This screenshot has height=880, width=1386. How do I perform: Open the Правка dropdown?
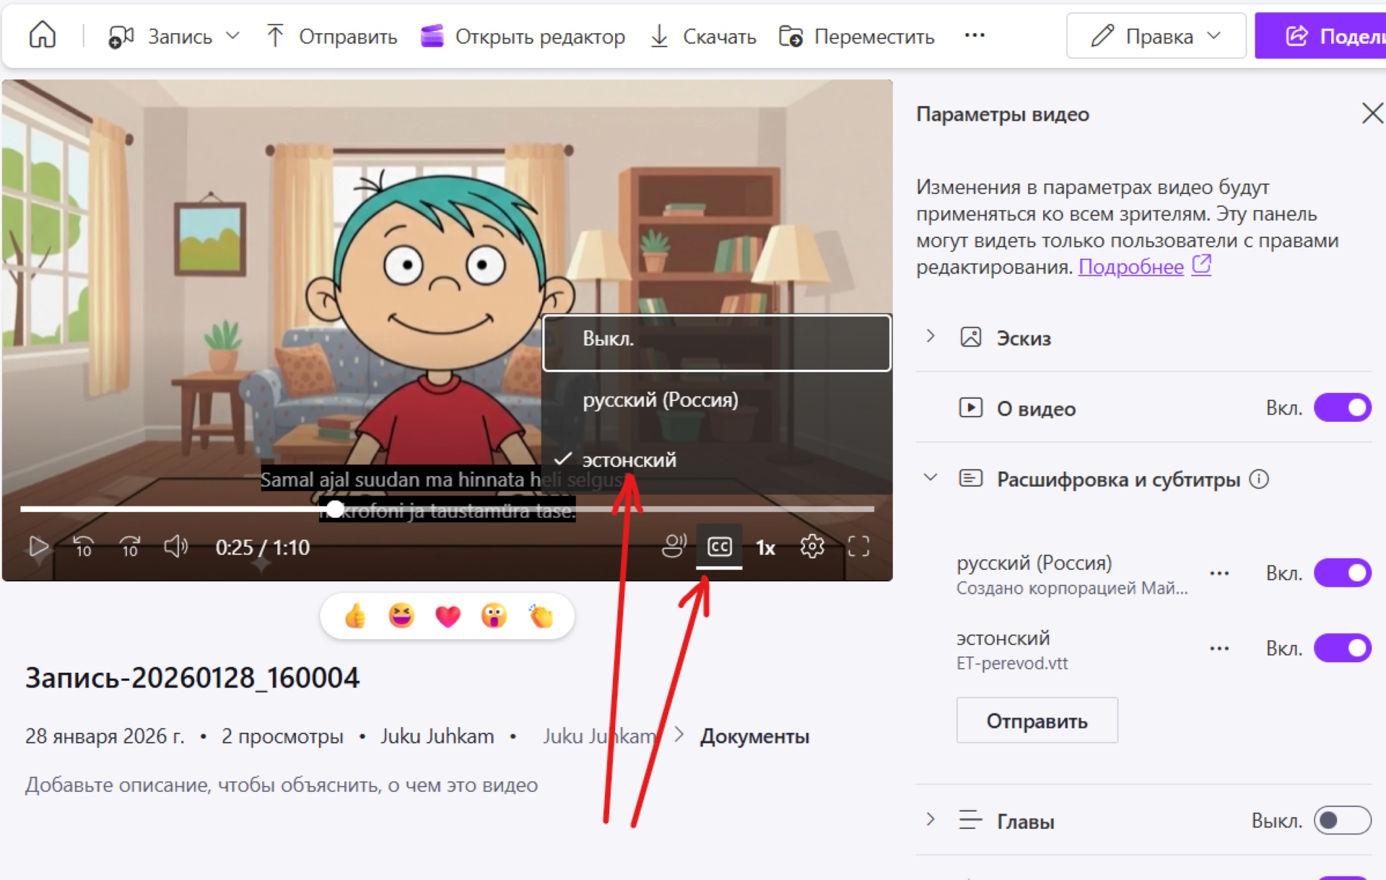click(1156, 35)
